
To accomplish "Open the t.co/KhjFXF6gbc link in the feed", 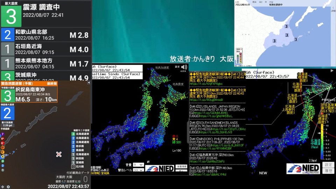I will [x=206, y=84].
